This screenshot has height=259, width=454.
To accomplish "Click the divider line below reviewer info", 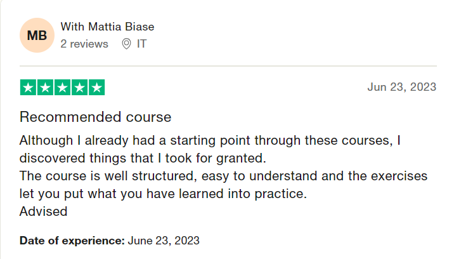I will tap(228, 66).
